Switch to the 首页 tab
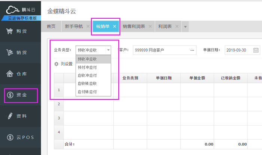The width and height of the screenshot is (262, 155). 51,27
